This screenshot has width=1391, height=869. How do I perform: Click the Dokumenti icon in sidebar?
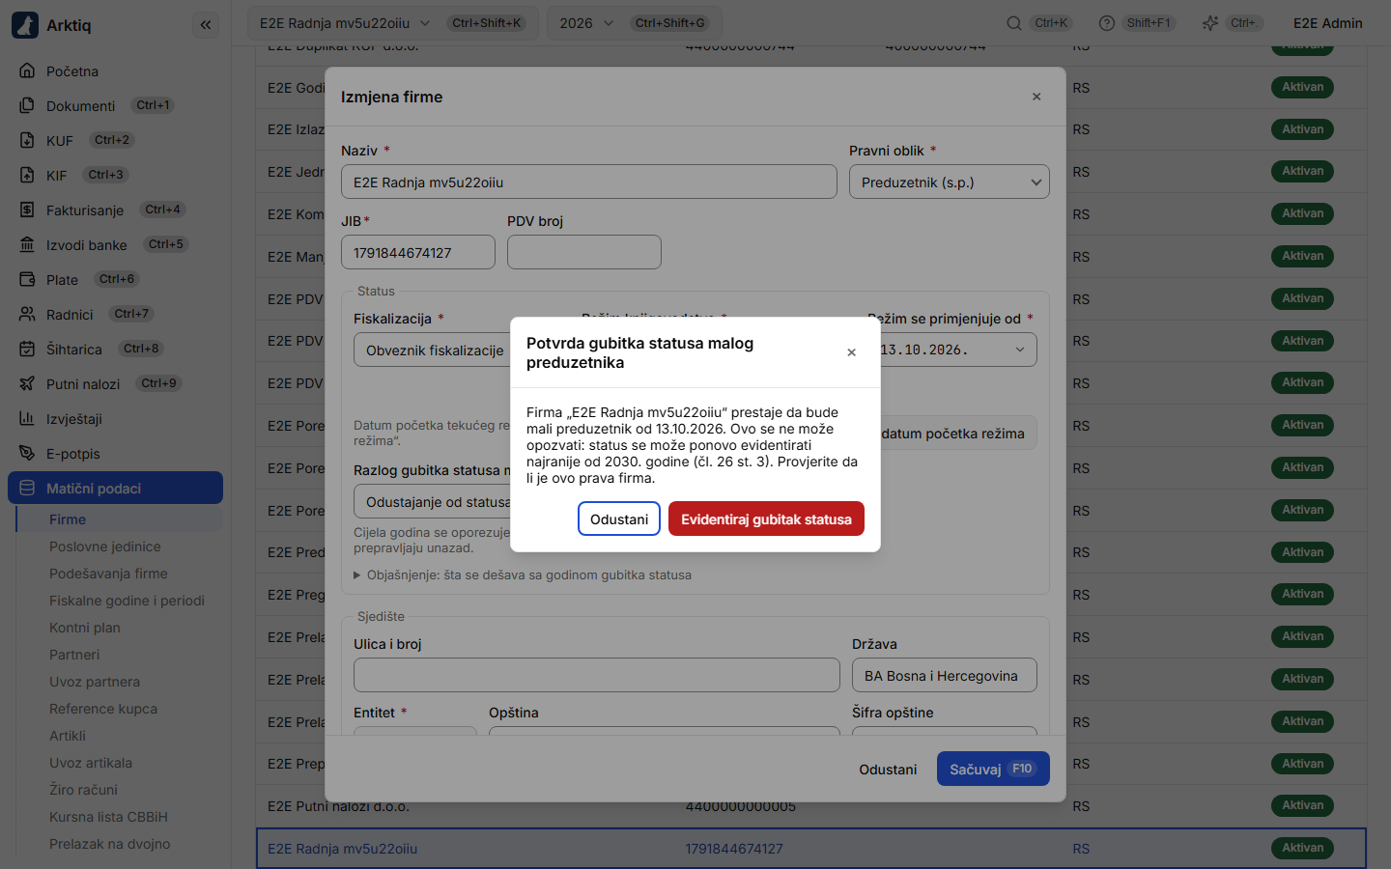point(27,106)
